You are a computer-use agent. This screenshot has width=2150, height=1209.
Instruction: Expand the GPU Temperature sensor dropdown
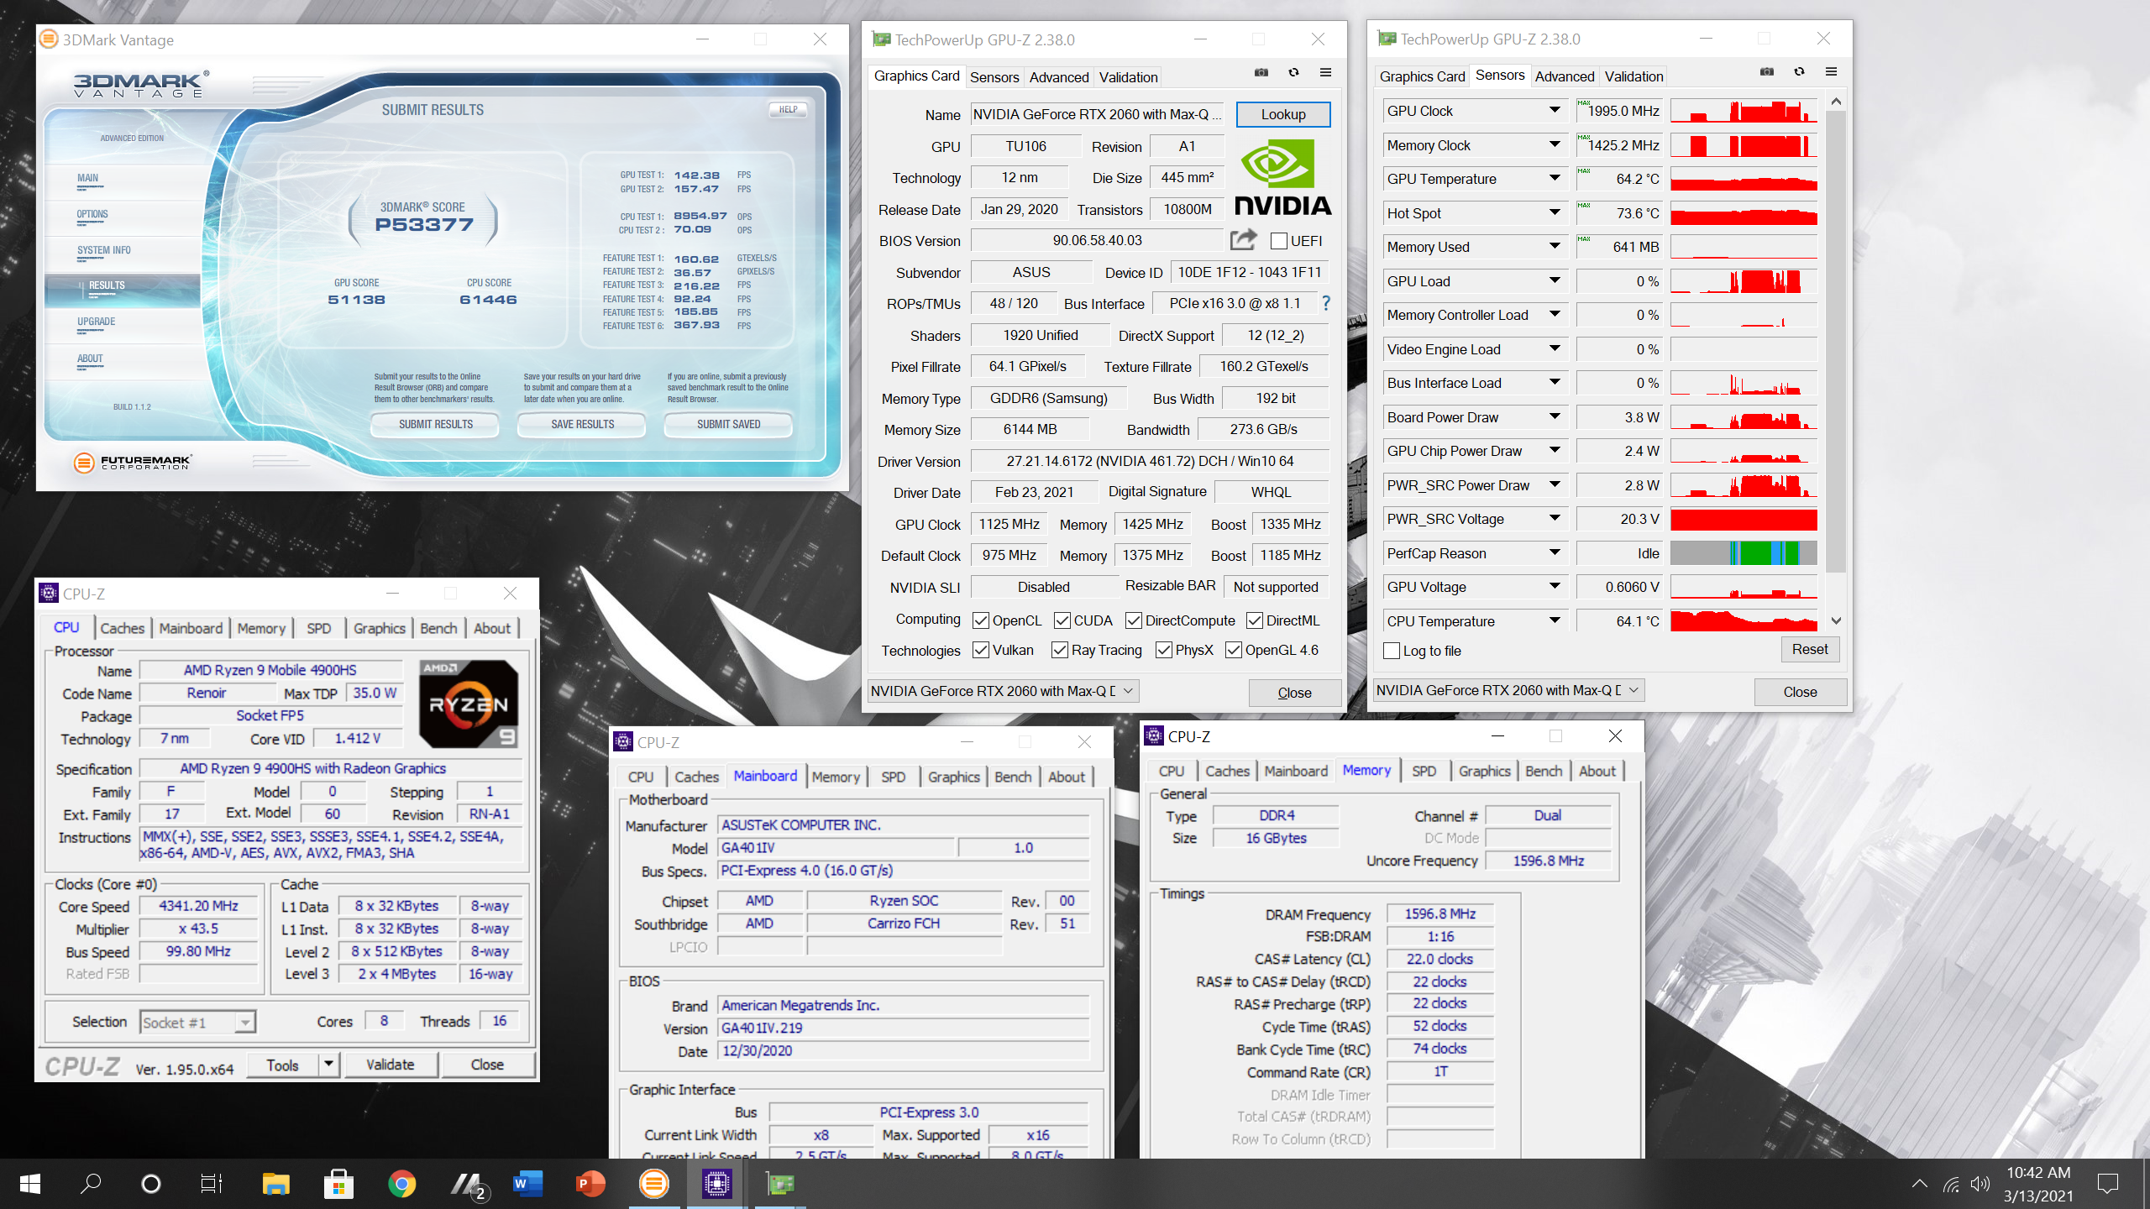1555,178
